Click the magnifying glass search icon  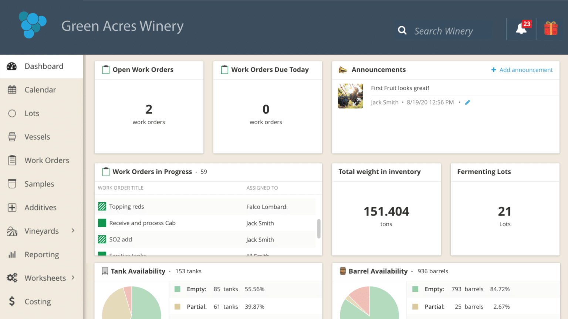(402, 30)
